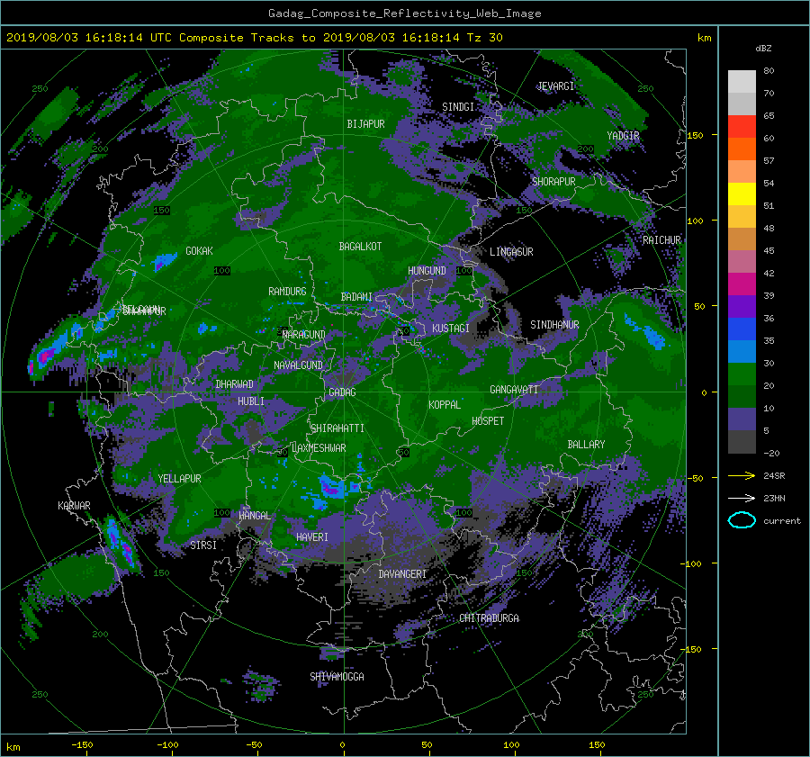Click the SINDHANUR city label
Image resolution: width=810 pixels, height=757 pixels.
click(554, 325)
